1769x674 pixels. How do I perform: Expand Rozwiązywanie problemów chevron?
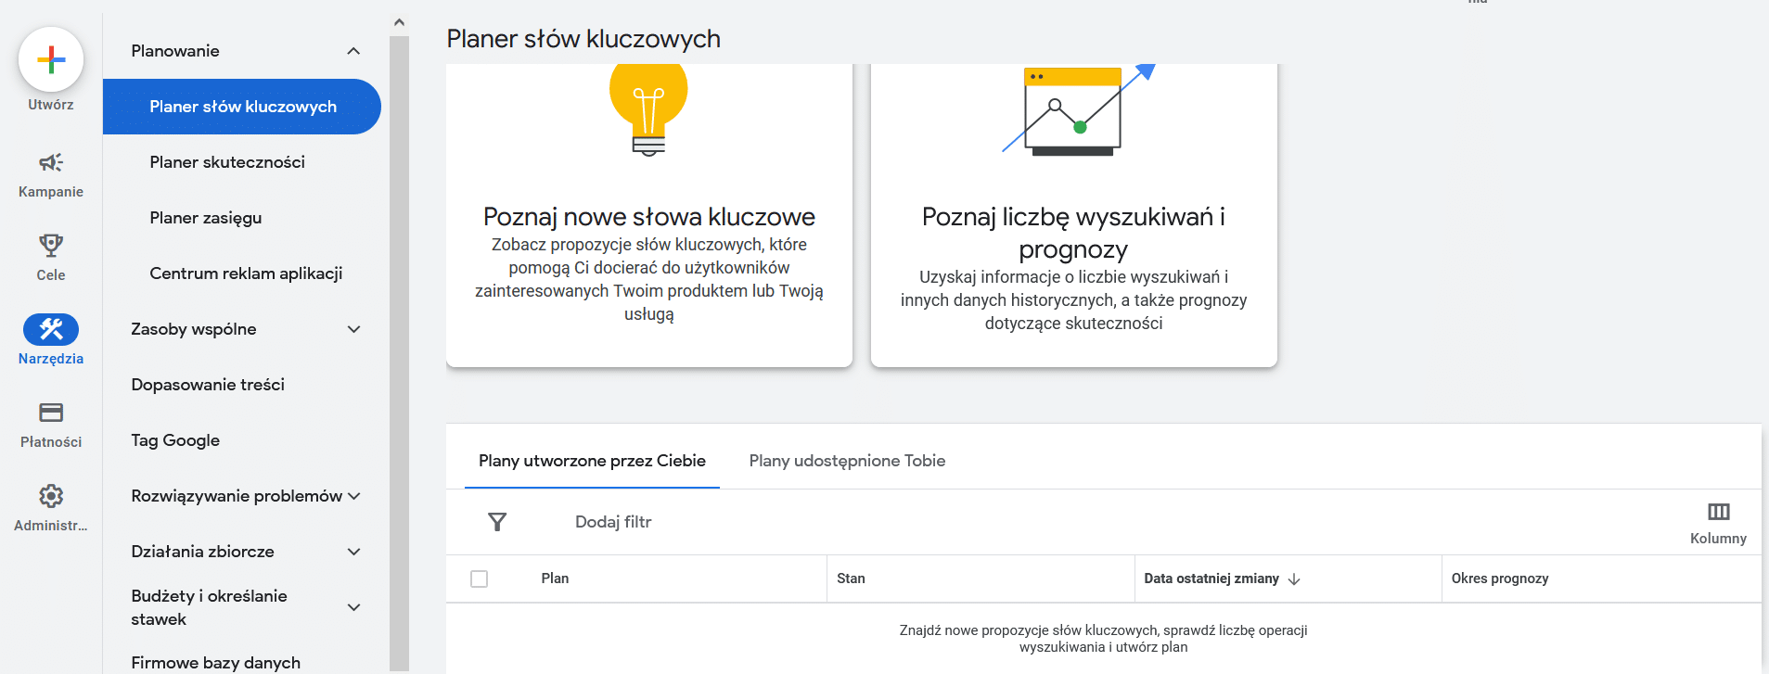[353, 496]
